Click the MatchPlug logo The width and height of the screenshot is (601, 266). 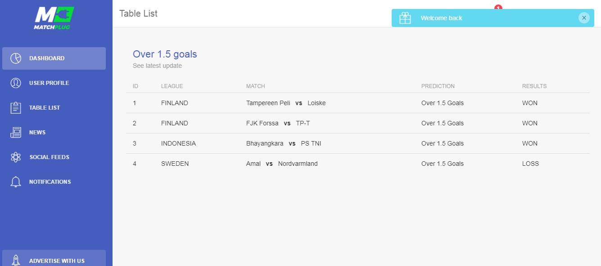click(x=54, y=18)
